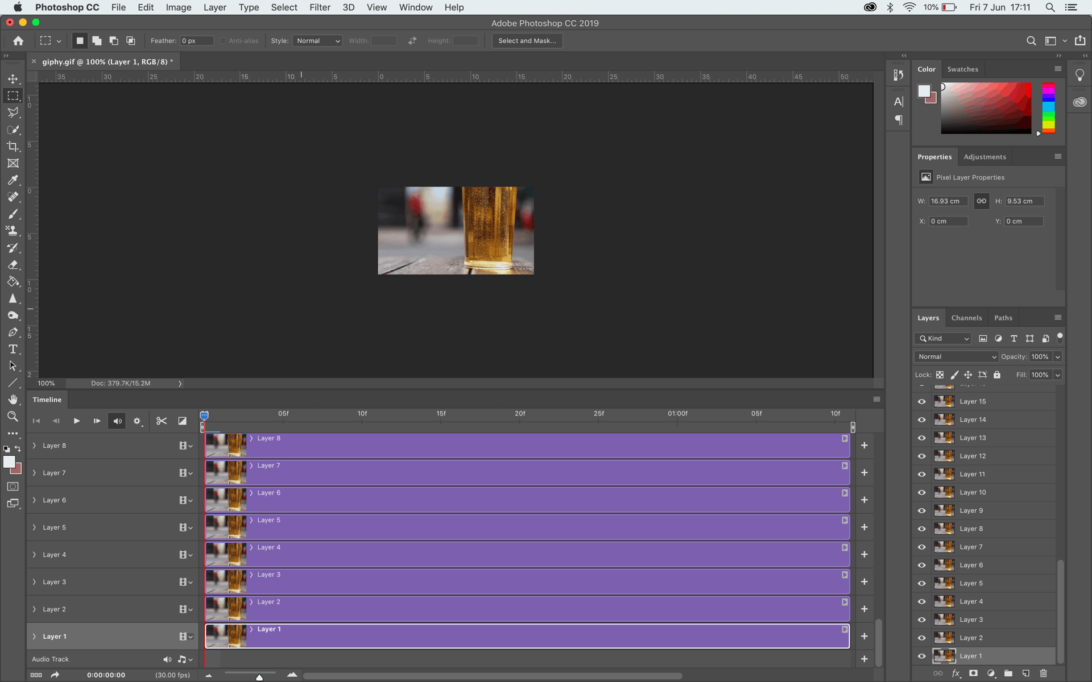This screenshot has height=682, width=1092.
Task: Expand Layer 1 track in timeline
Action: (x=34, y=637)
